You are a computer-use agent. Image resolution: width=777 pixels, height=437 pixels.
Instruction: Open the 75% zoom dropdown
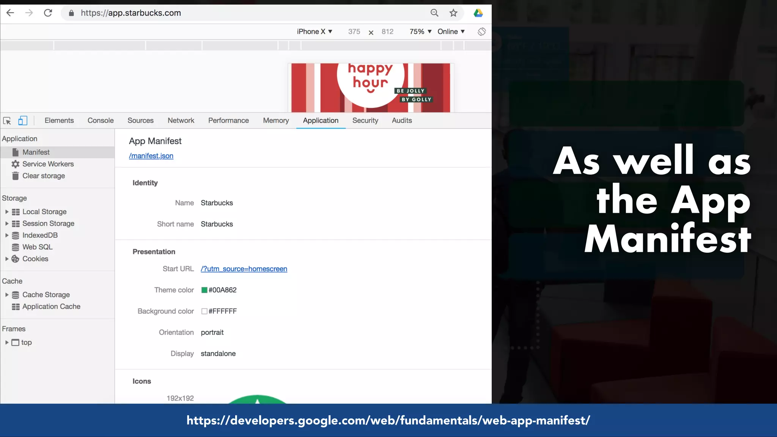tap(420, 31)
